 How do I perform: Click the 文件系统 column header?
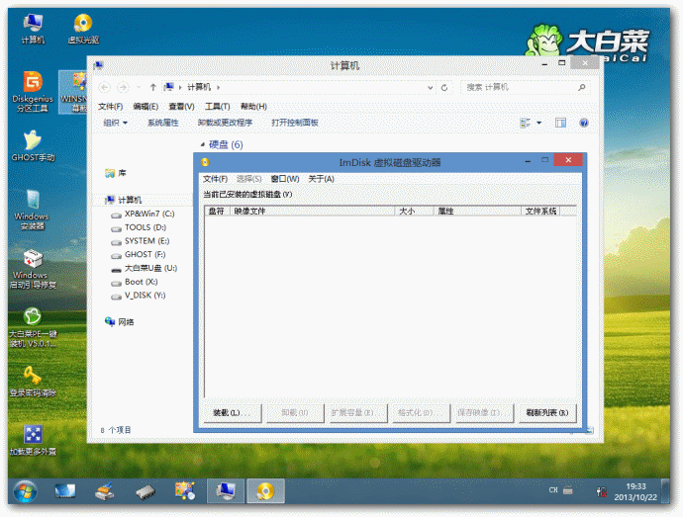(x=540, y=212)
